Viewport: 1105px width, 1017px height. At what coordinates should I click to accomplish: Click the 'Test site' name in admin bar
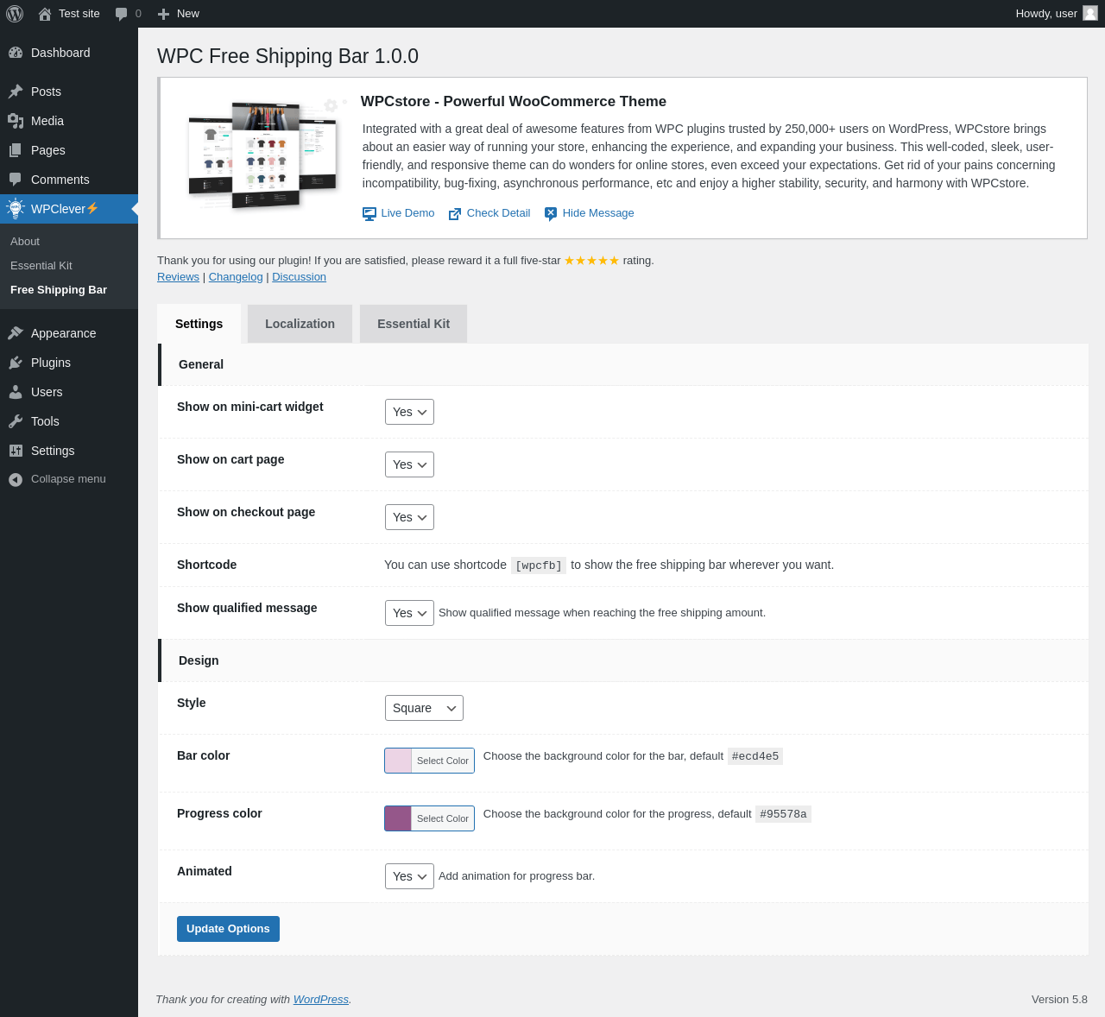coord(79,14)
